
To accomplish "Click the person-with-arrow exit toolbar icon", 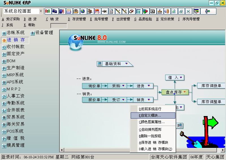I will [208, 11].
